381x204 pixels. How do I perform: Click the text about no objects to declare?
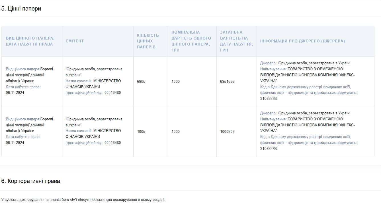pos(83,200)
